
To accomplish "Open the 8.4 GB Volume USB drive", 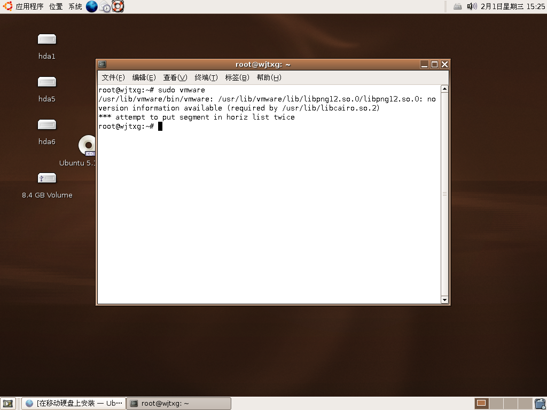I will (47, 178).
